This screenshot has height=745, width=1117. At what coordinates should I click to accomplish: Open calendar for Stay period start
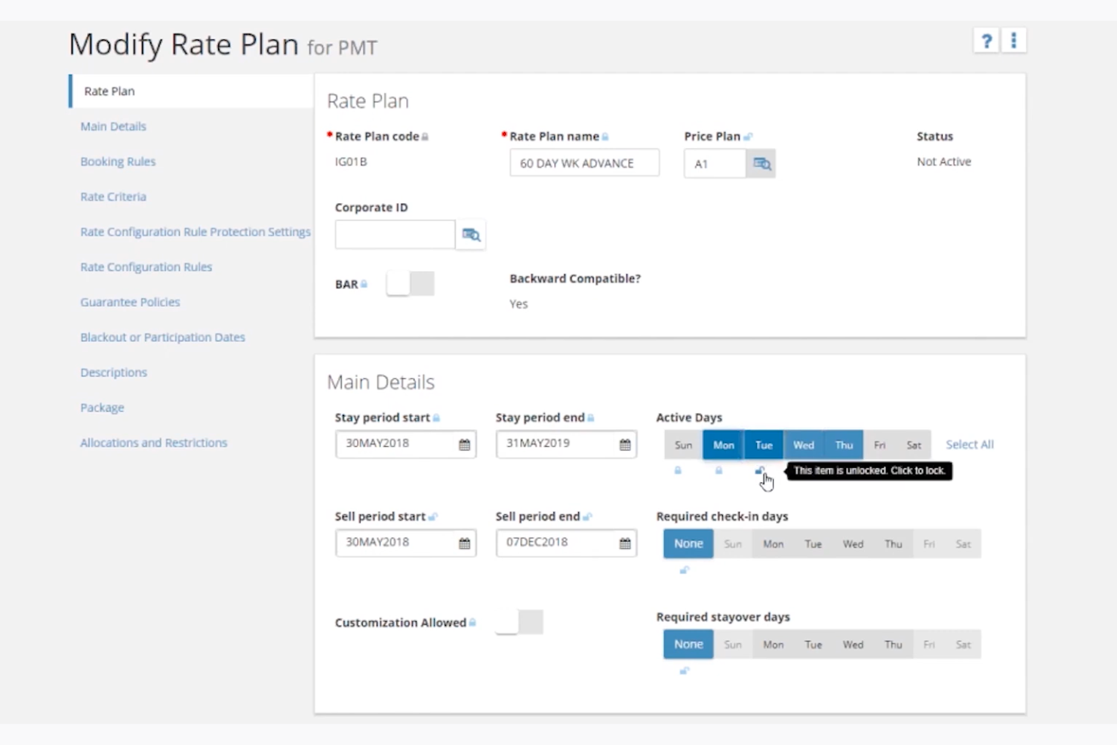(x=464, y=445)
